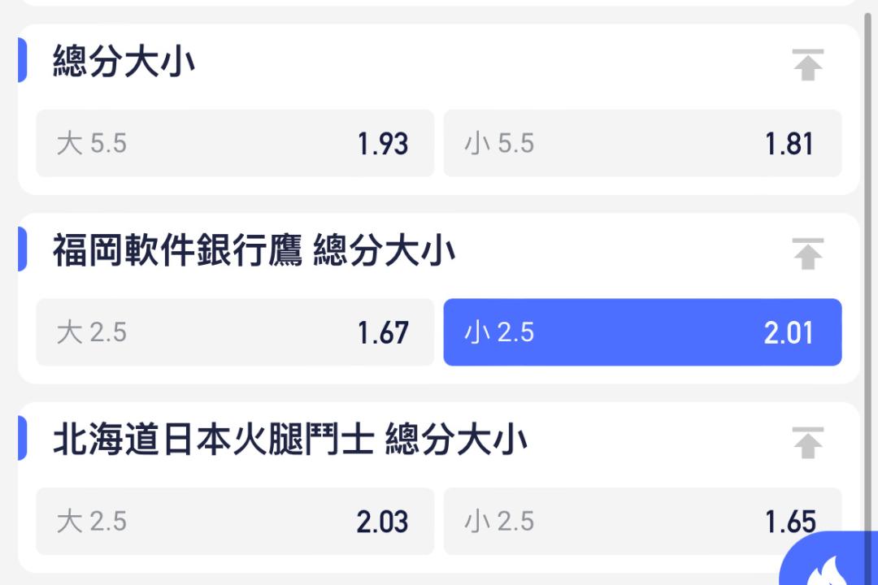Screen dimensions: 878x585
Task: Pick 大 2.5 at 2.03 for 北海道日本火腿鬥士
Action: point(234,522)
